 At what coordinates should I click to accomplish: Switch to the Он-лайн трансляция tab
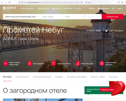(77, 77)
